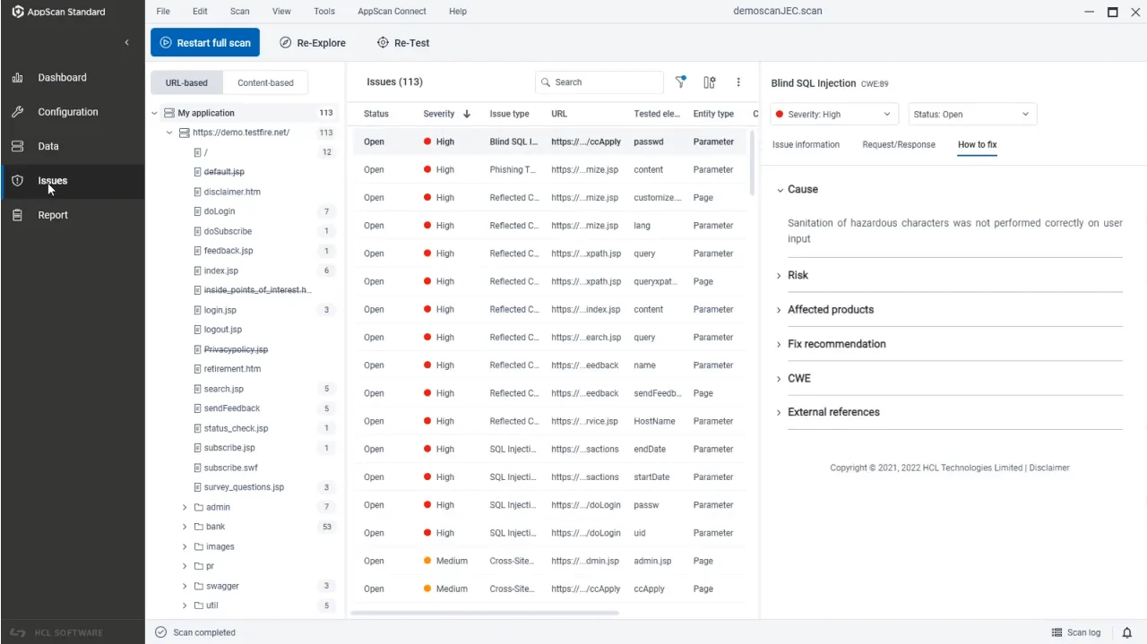Open the column settings icon beside the filter
The width and height of the screenshot is (1147, 644).
click(709, 82)
